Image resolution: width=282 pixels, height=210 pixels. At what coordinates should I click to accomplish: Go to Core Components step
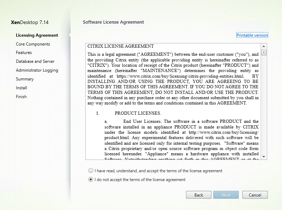33,44
